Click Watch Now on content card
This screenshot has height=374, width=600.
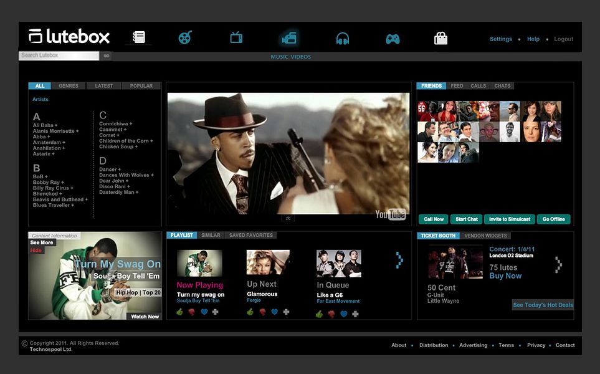[x=145, y=316]
